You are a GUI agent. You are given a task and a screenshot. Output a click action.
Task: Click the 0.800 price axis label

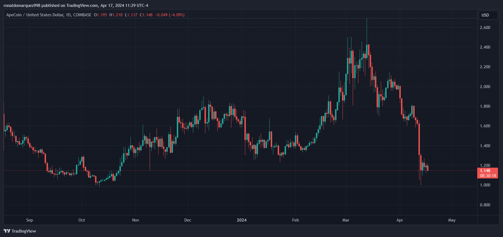pyautogui.click(x=485, y=205)
